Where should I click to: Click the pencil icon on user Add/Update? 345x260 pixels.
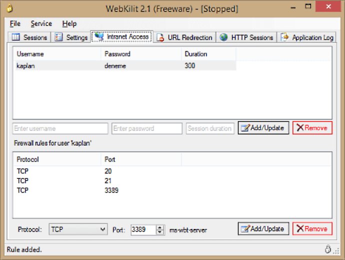click(245, 128)
